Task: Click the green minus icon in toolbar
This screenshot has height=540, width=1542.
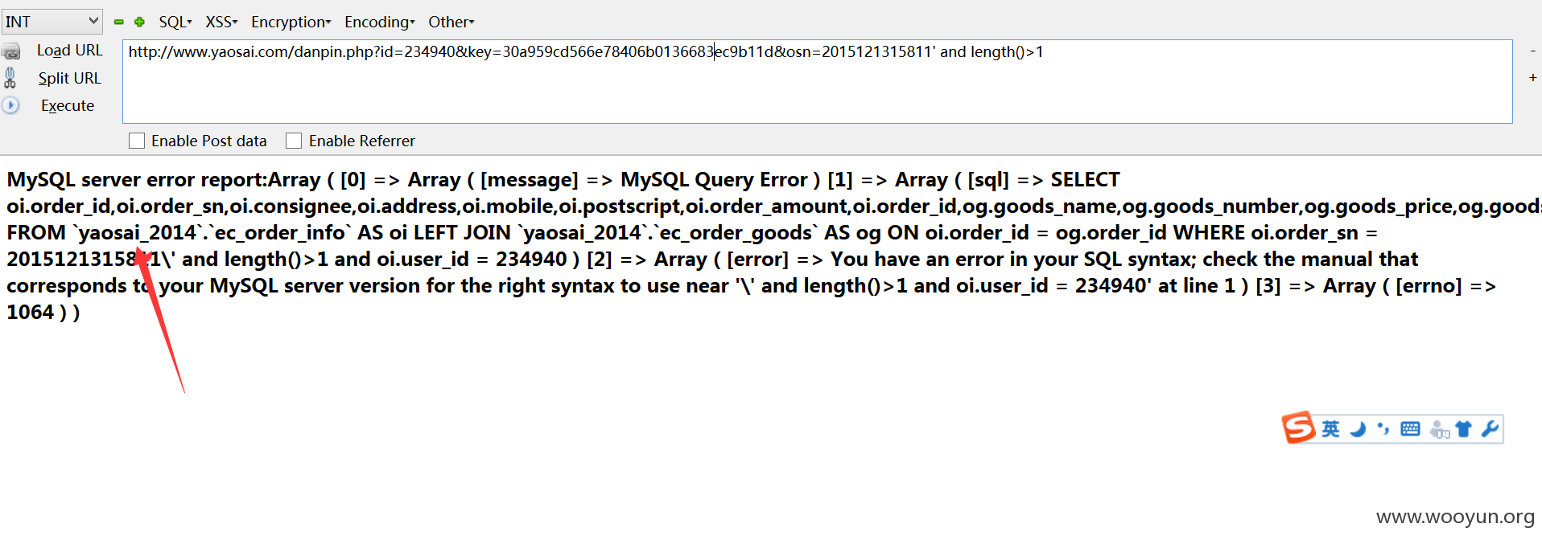Action: coord(119,22)
